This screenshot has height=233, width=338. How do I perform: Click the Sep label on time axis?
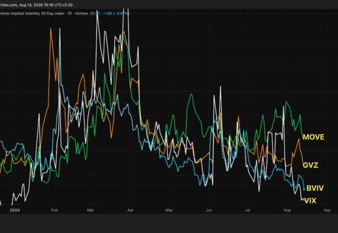click(x=327, y=210)
